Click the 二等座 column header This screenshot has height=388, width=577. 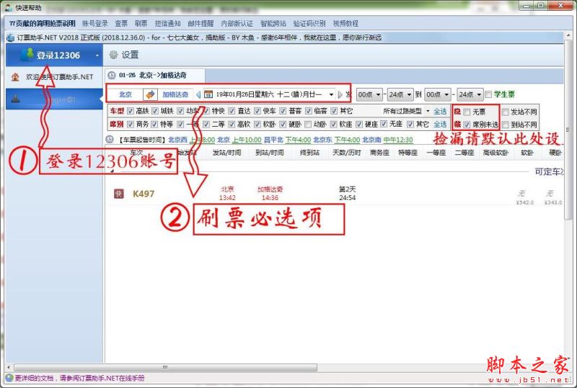[x=463, y=153]
